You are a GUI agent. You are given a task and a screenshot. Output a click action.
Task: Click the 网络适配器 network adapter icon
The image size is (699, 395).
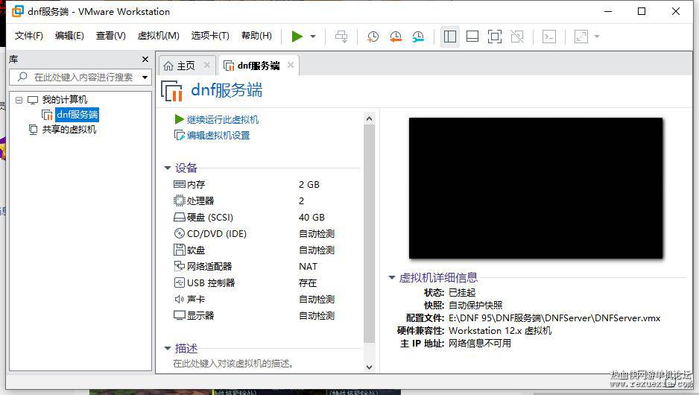[x=179, y=266]
